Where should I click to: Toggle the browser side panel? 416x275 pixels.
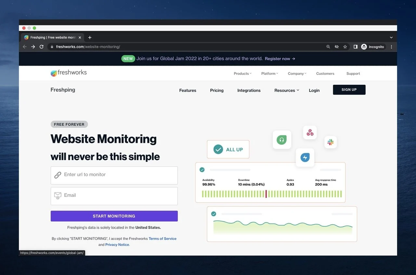[356, 47]
